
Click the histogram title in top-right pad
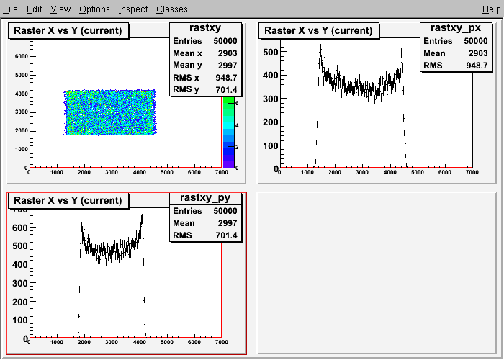pos(318,30)
